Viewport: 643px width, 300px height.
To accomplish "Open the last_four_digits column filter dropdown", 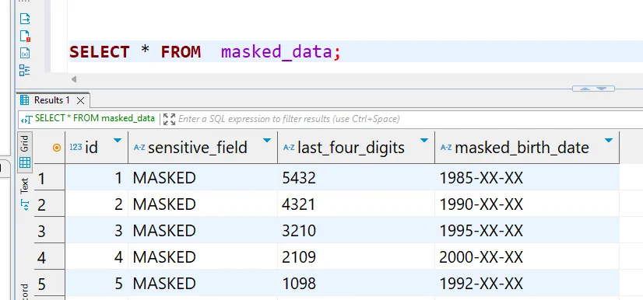I will 424,141.
